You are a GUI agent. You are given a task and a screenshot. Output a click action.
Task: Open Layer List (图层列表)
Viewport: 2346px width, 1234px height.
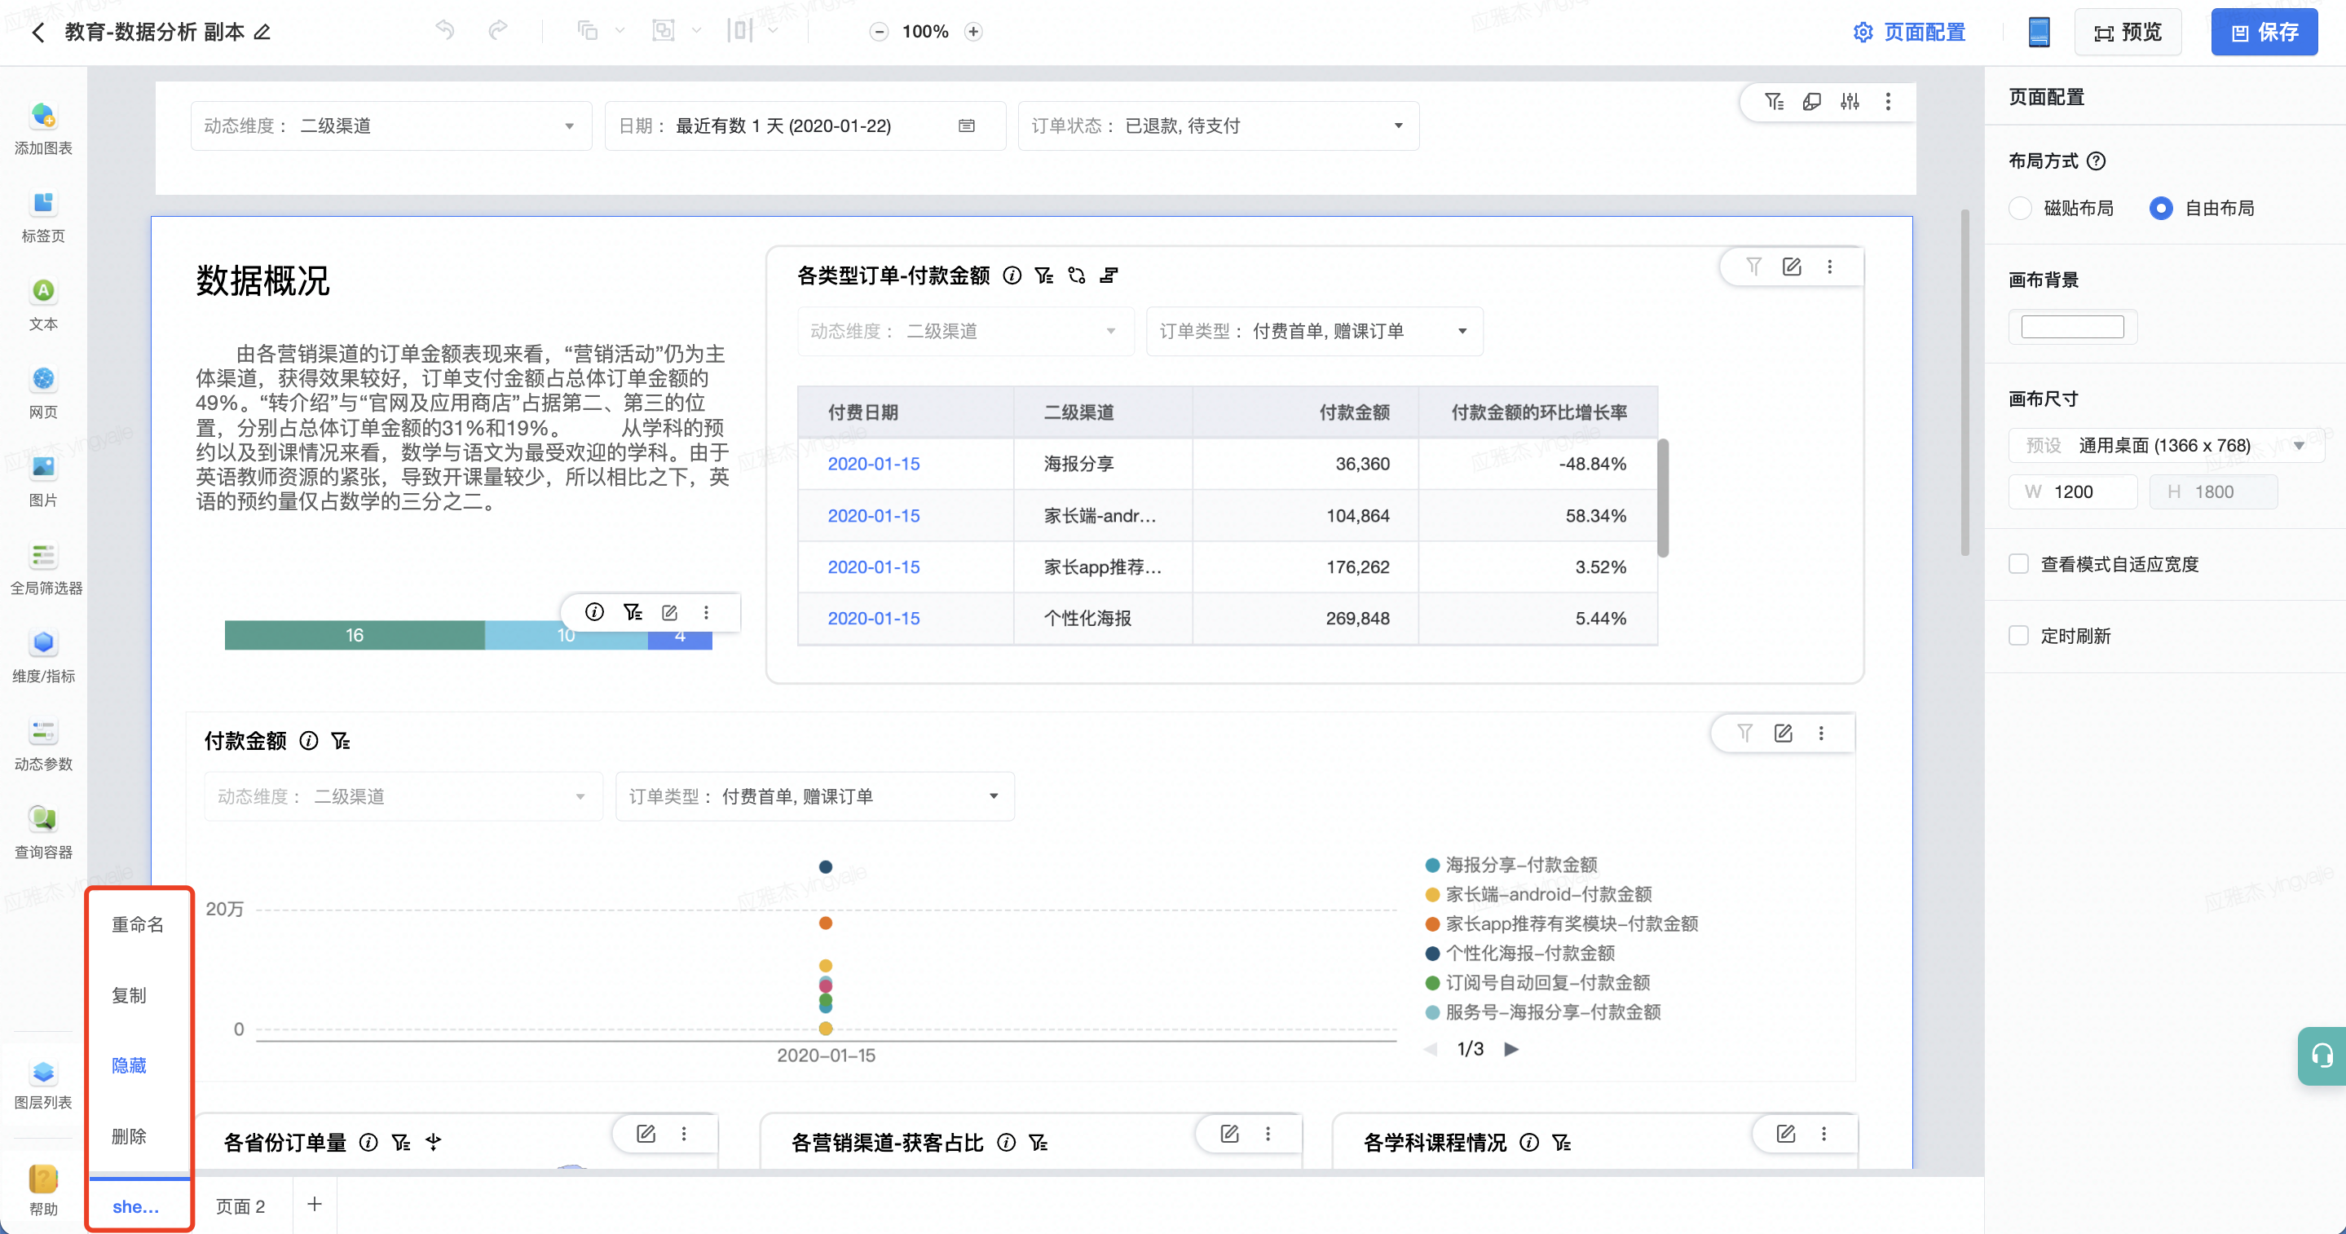(x=43, y=1084)
